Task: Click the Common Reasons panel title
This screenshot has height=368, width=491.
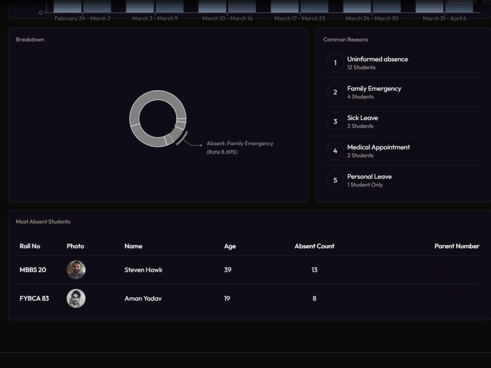Action: [x=346, y=39]
